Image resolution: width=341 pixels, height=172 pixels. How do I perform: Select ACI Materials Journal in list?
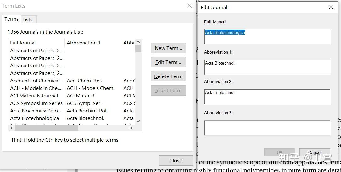[x=34, y=96]
